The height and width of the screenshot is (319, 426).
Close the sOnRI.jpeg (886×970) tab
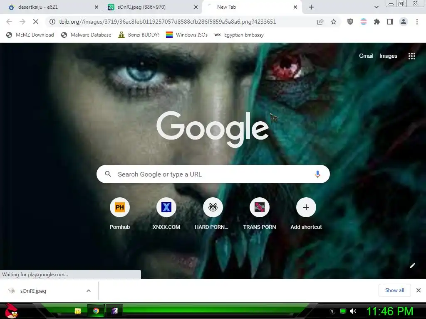tap(196, 7)
